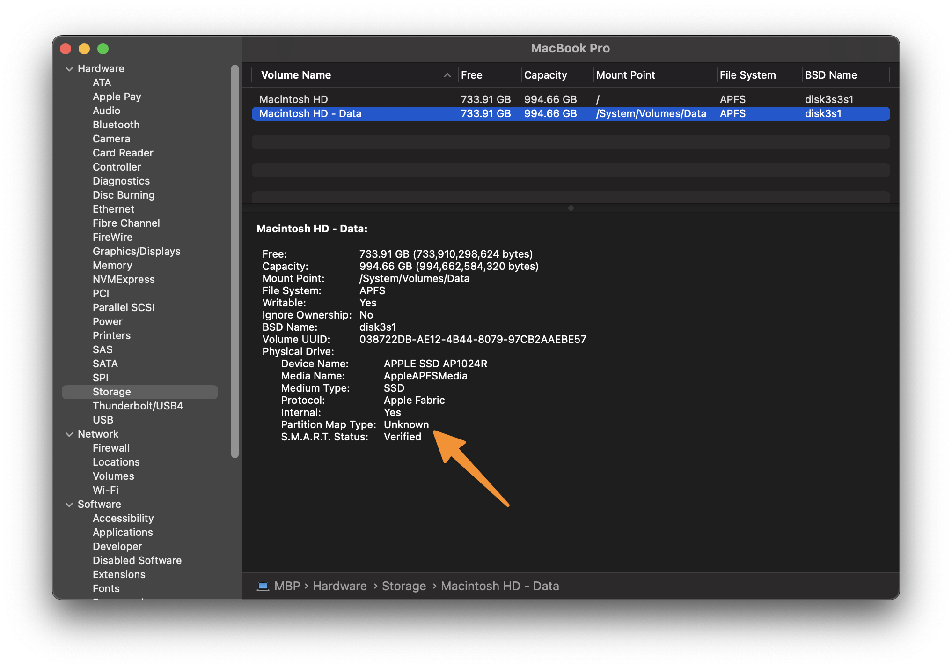Collapse the Software section

[69, 504]
